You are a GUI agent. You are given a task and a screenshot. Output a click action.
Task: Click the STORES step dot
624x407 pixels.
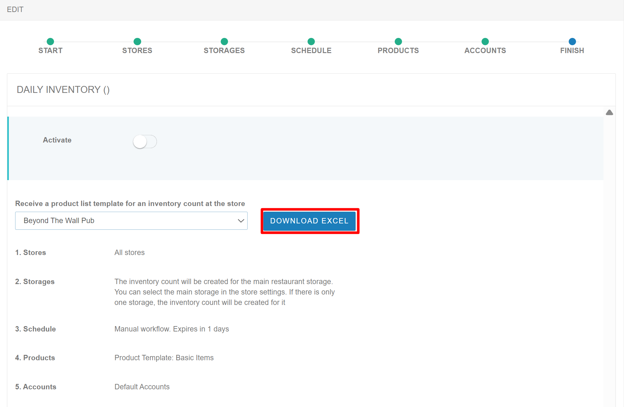click(137, 41)
